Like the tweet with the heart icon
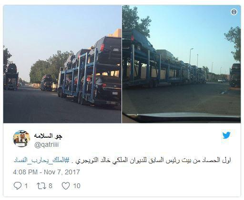The width and height of the screenshot is (244, 200). pos(66,186)
